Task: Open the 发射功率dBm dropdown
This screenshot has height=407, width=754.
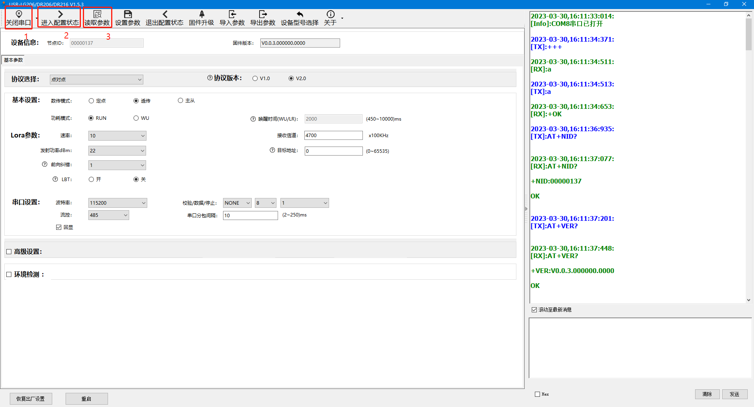Action: pyautogui.click(x=117, y=150)
